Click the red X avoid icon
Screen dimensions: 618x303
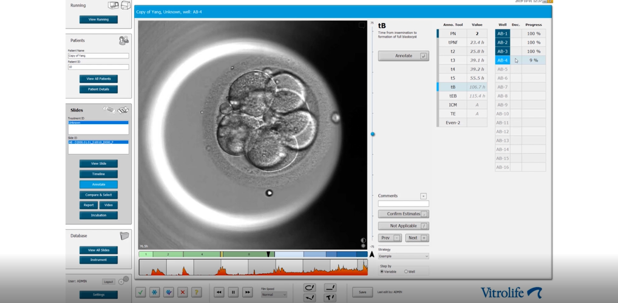pyautogui.click(x=182, y=292)
